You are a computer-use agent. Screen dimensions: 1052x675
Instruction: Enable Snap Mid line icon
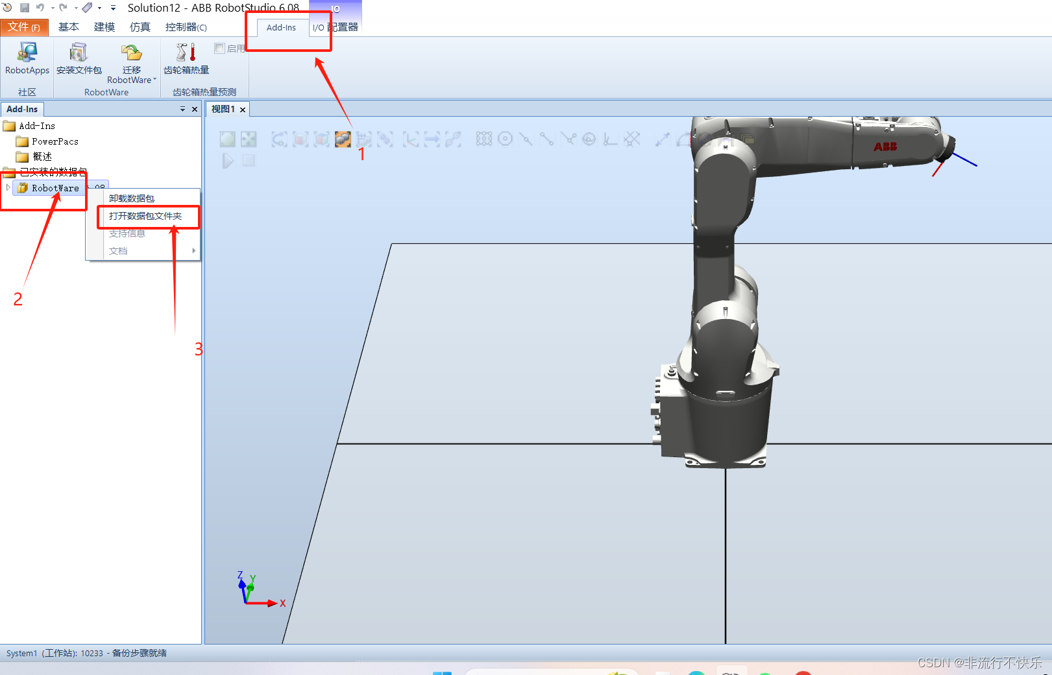point(526,139)
